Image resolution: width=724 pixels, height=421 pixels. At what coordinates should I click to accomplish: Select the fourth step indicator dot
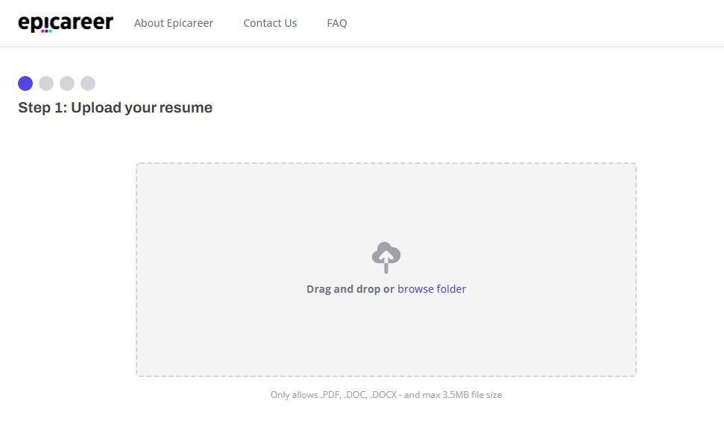tap(88, 83)
